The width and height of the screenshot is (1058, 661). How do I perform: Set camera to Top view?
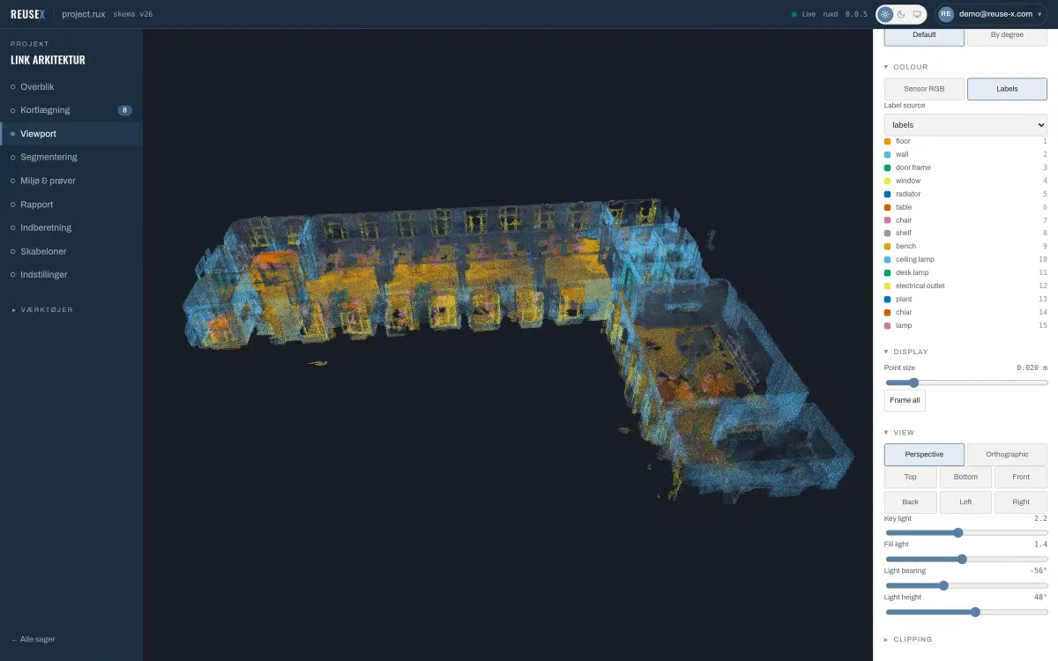click(x=911, y=477)
